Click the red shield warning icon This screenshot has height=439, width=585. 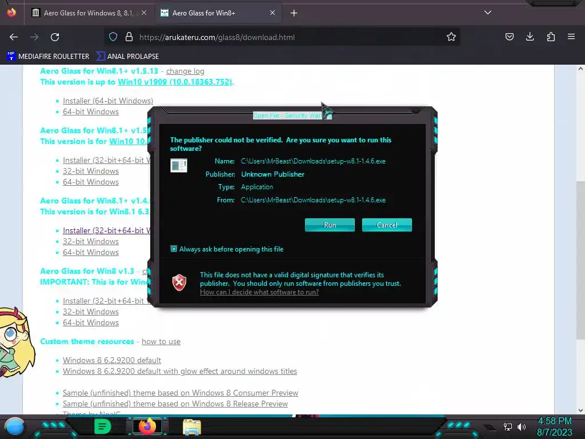tap(179, 282)
